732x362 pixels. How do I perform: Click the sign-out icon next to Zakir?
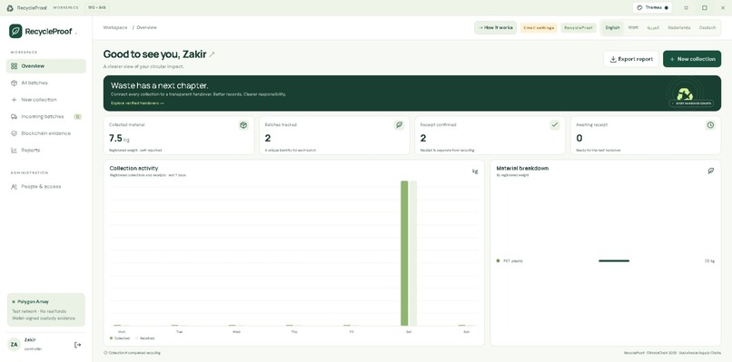coord(77,345)
